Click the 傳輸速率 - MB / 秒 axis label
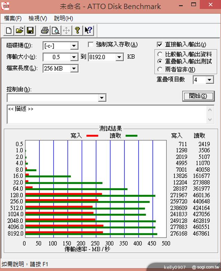221x271 pixels. coord(87,249)
